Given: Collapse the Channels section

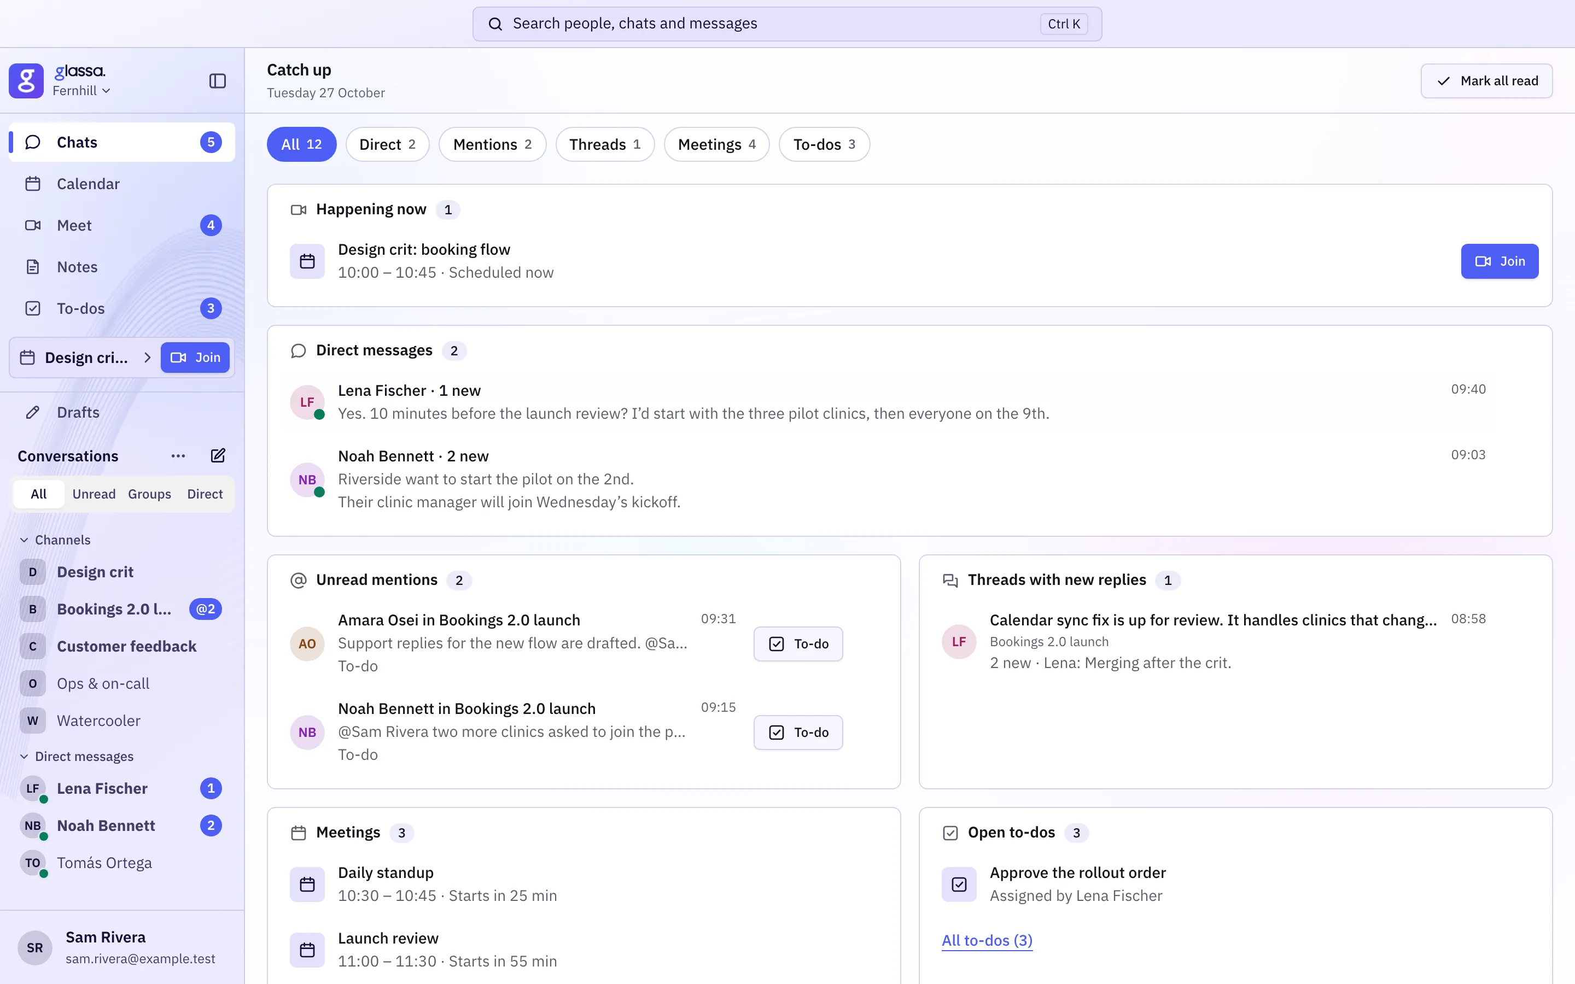Looking at the screenshot, I should click(24, 540).
